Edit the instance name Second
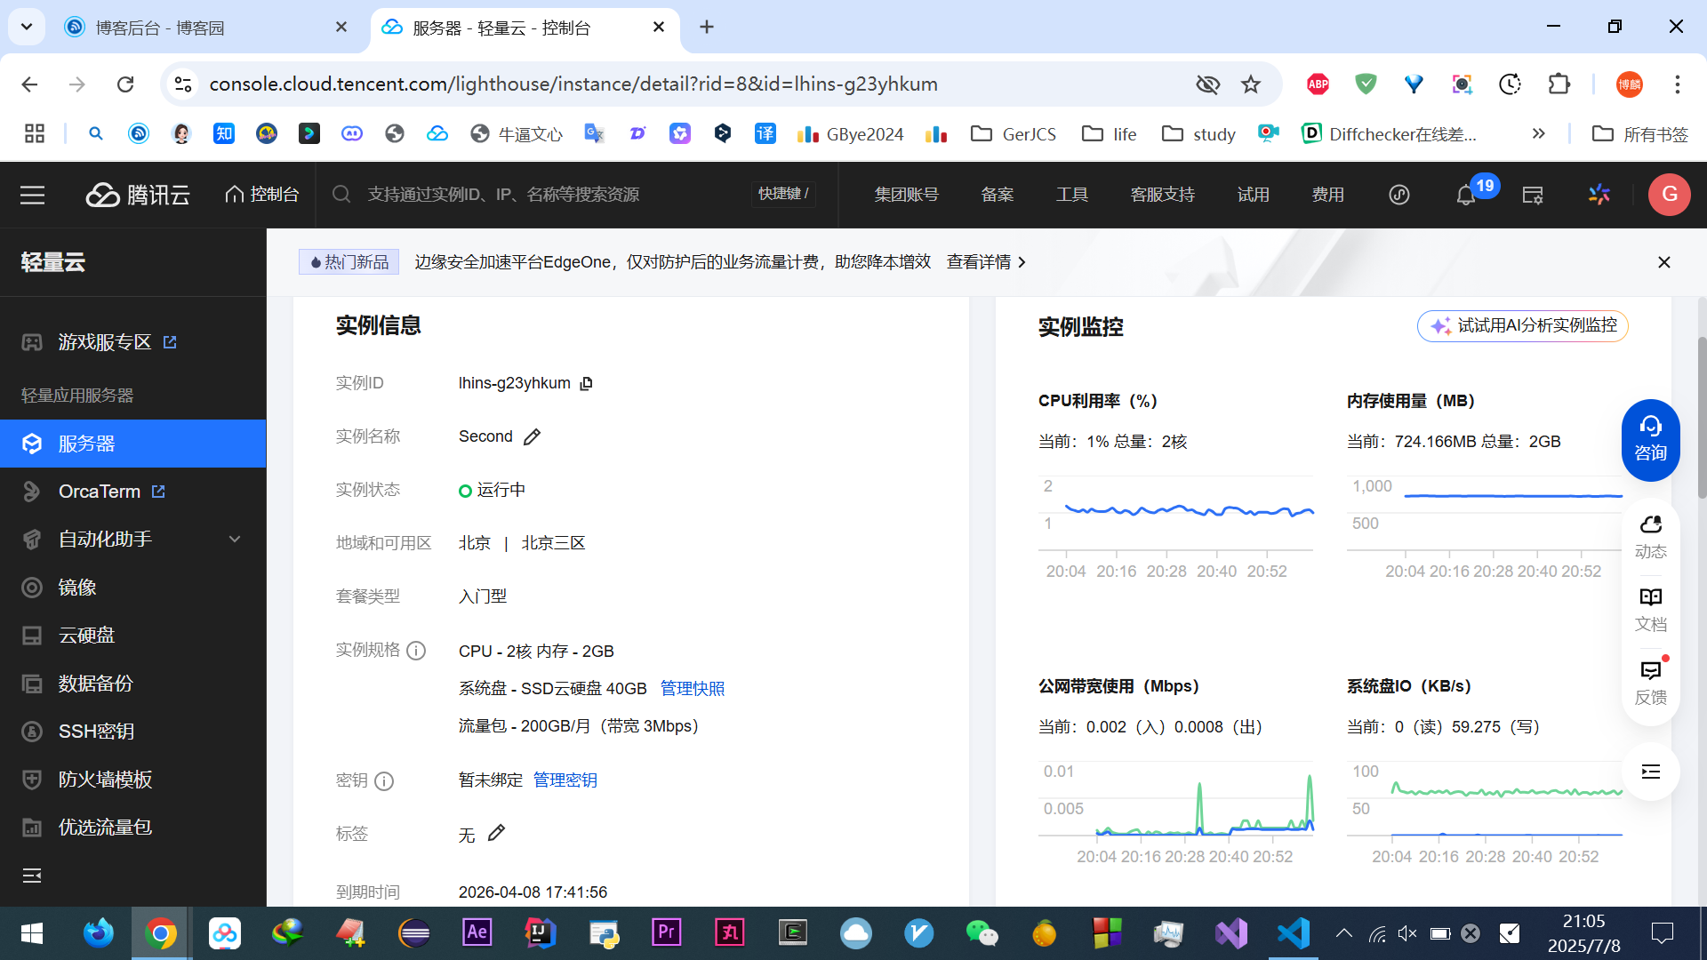 532,437
